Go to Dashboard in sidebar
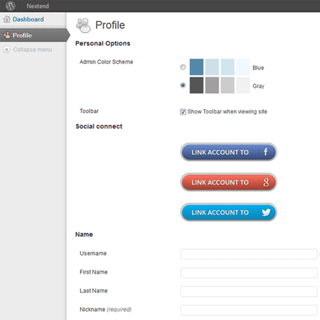320x320 pixels. [28, 19]
